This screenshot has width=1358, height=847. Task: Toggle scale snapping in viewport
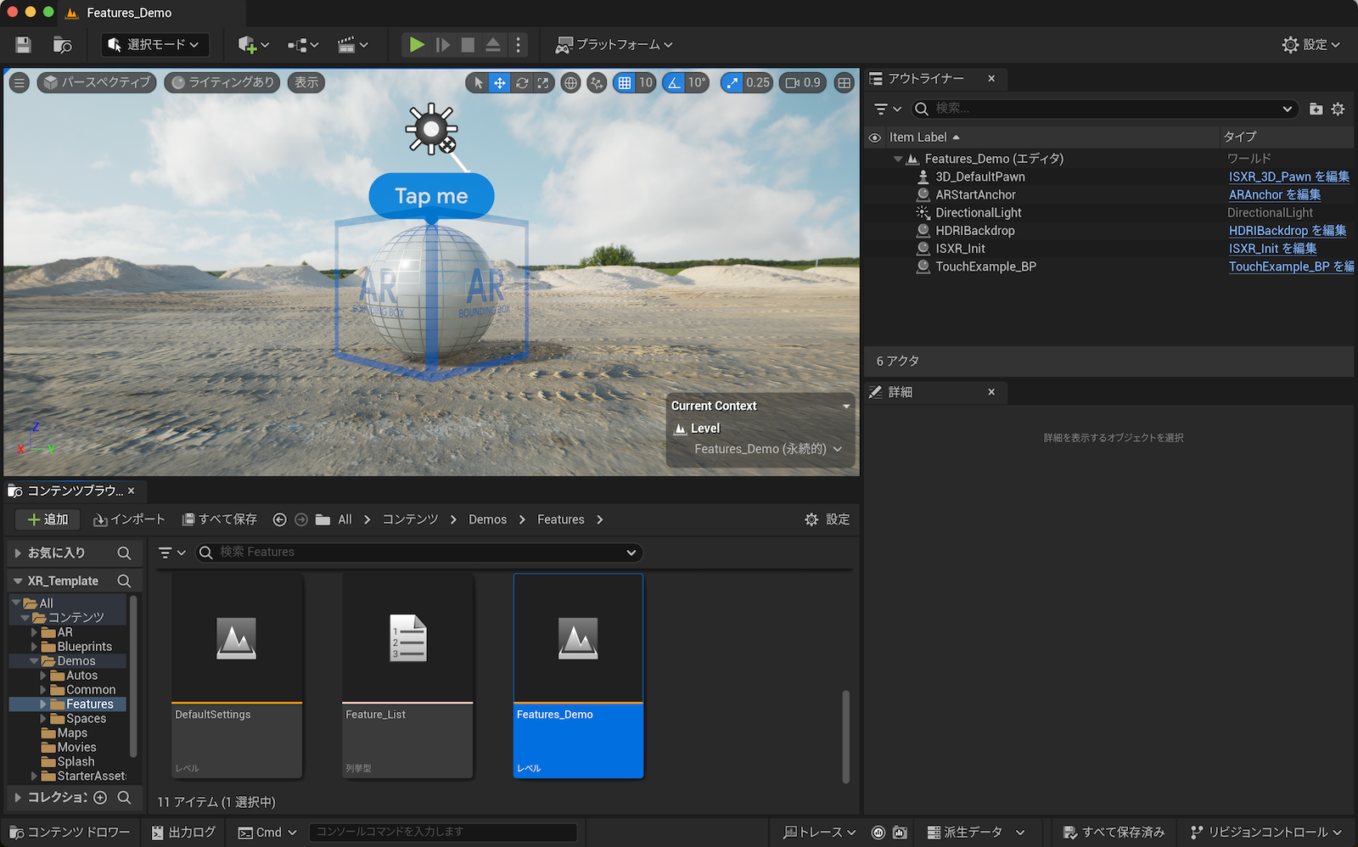click(x=732, y=82)
